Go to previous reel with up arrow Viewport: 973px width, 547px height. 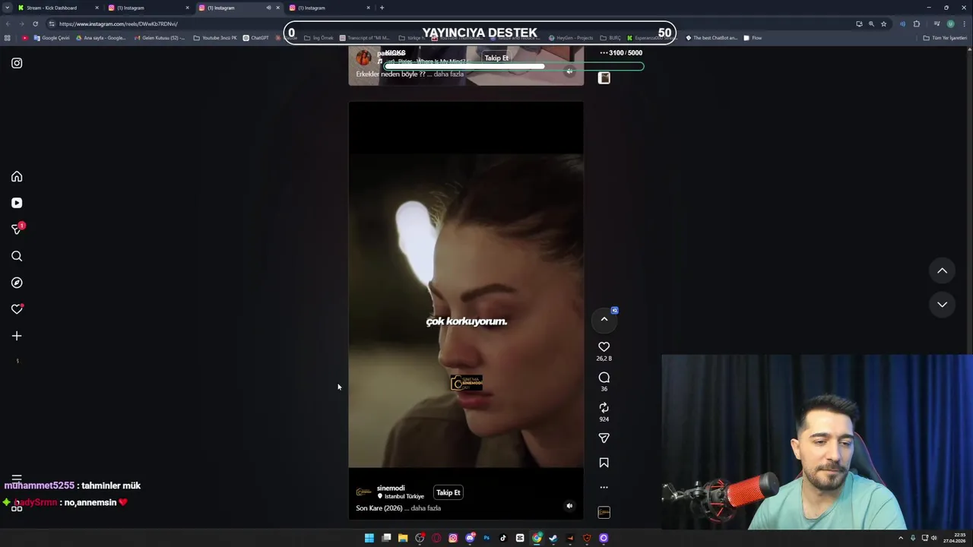[942, 270]
